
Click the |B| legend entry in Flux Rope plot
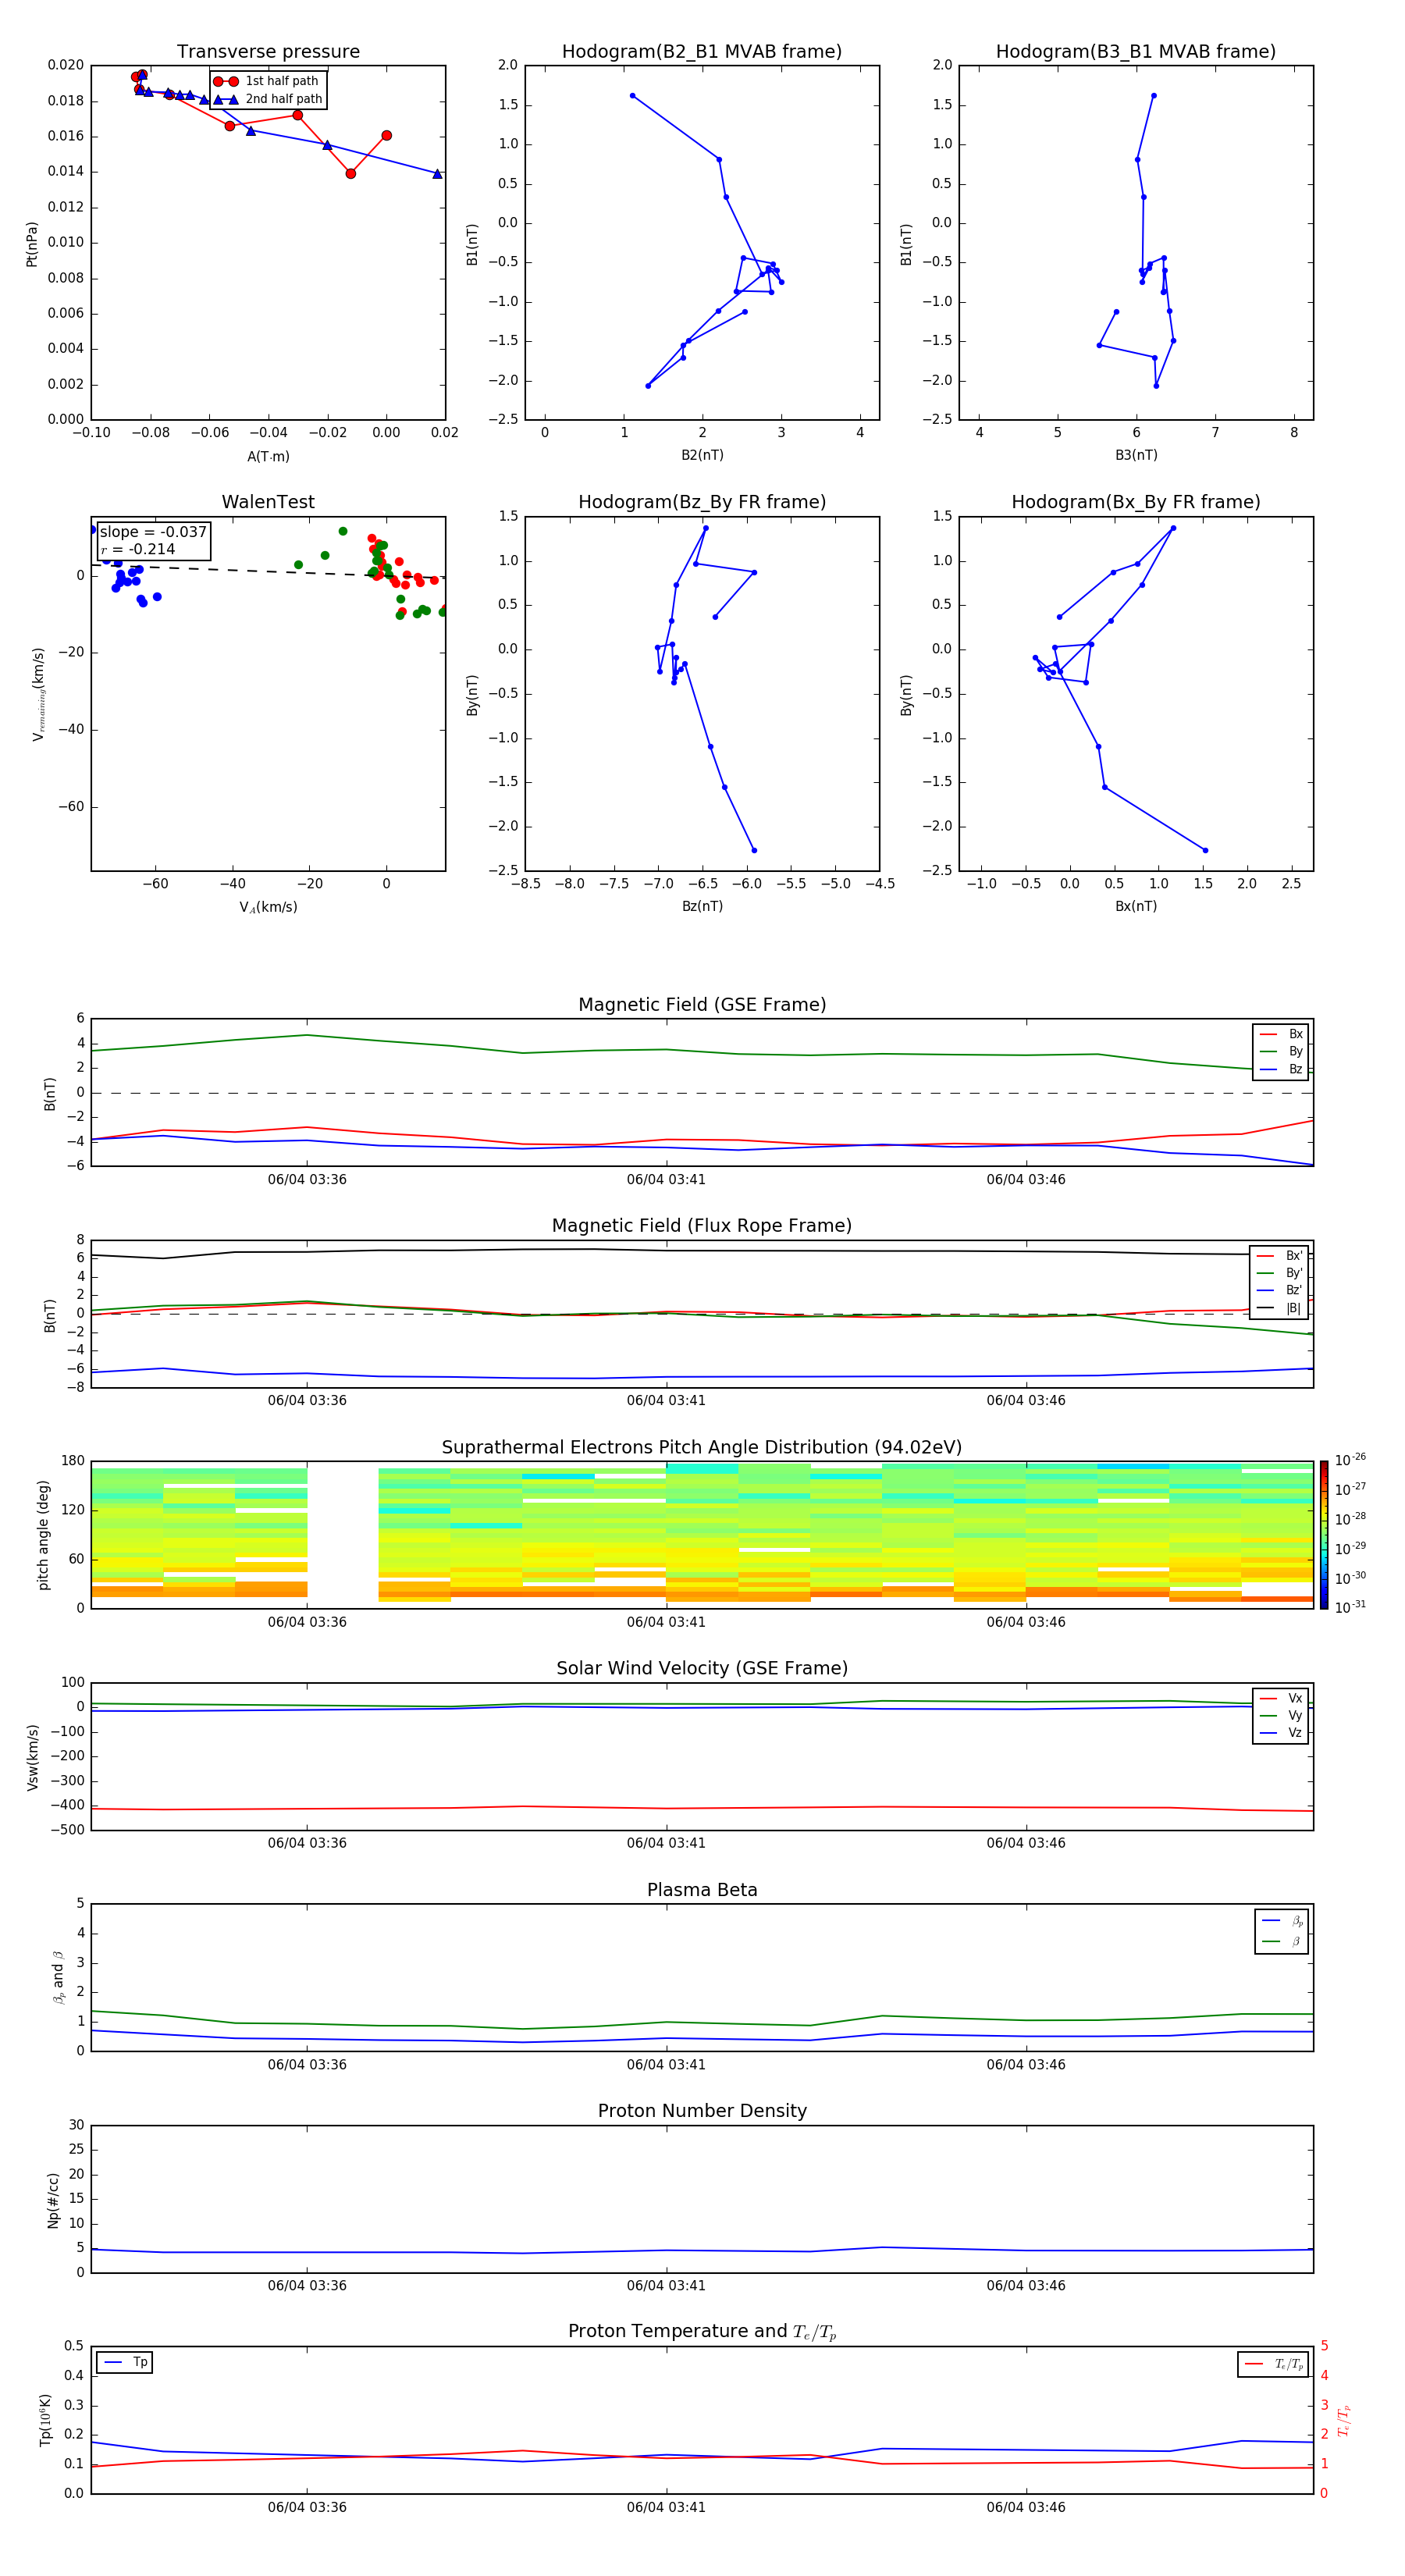(x=1280, y=1309)
